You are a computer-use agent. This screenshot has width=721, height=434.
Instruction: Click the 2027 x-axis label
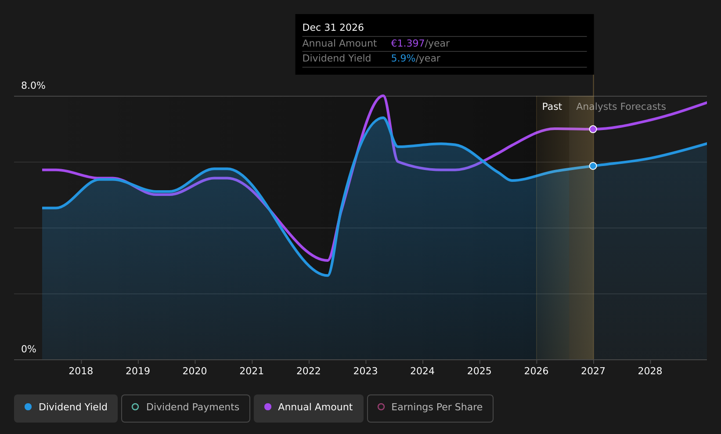pos(593,371)
